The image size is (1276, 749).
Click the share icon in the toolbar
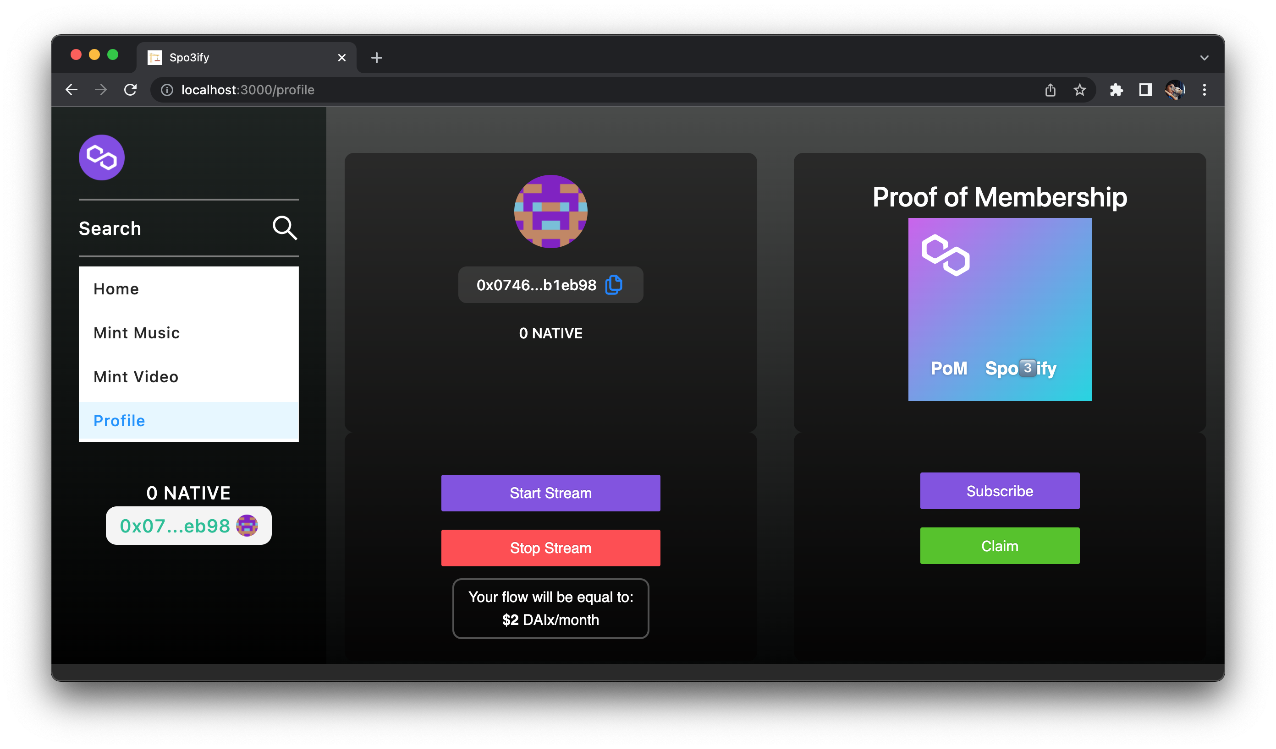1050,90
